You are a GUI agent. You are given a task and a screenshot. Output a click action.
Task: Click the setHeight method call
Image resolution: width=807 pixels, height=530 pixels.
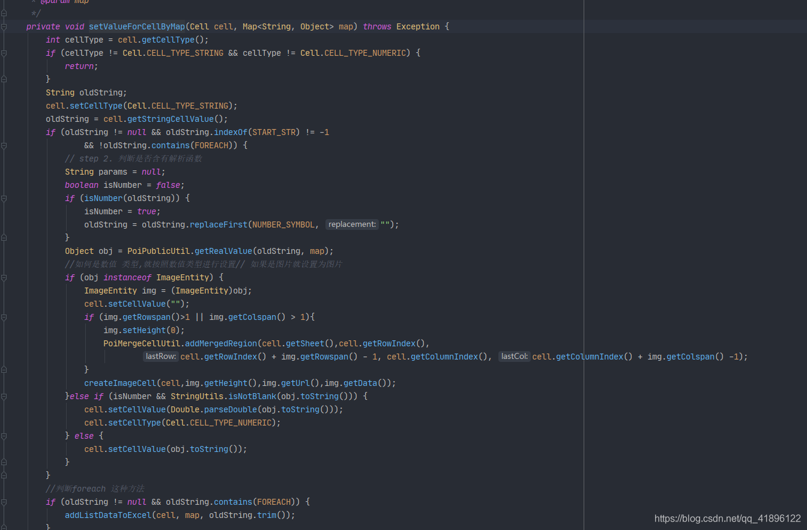click(144, 330)
